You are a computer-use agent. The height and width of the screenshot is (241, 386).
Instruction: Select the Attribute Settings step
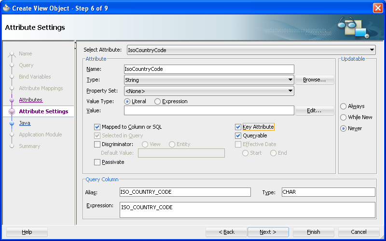(43, 111)
